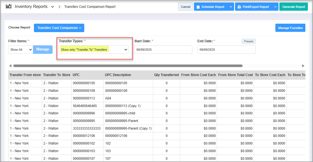Image resolution: width=313 pixels, height=162 pixels.
Task: Click the horizontal table scrollbar thumb
Action: point(128,66)
